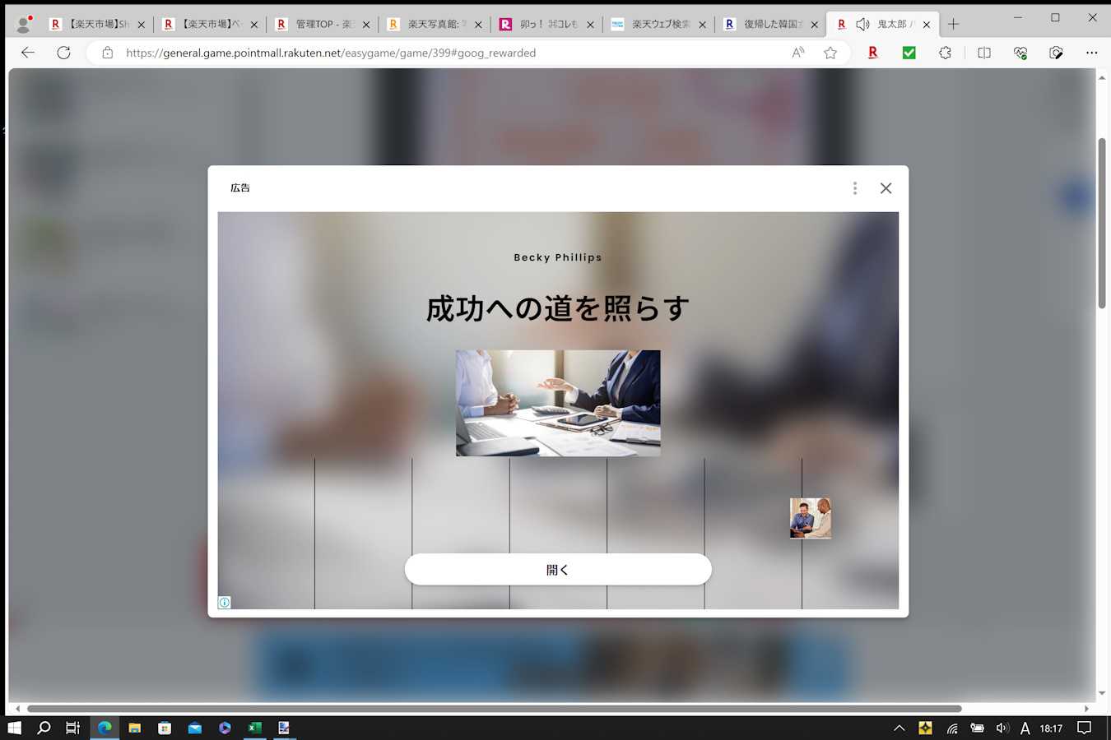Click the vertical page scrollbar thumb
The height and width of the screenshot is (740, 1111).
(x=1102, y=224)
